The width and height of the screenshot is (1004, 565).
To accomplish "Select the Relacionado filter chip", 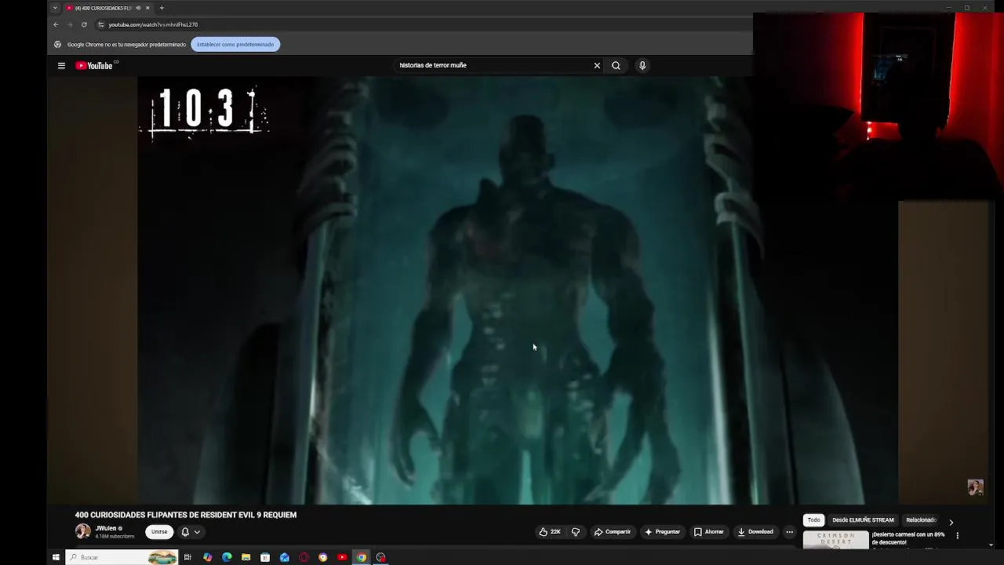I will [921, 520].
